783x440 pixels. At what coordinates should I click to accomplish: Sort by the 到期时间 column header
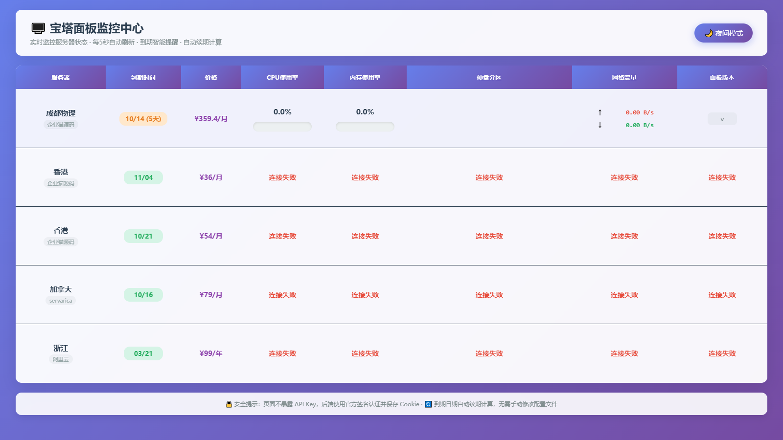[143, 78]
